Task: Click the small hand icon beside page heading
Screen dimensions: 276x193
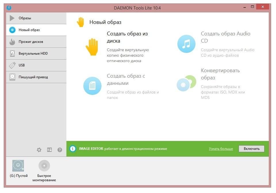Action: [80, 22]
